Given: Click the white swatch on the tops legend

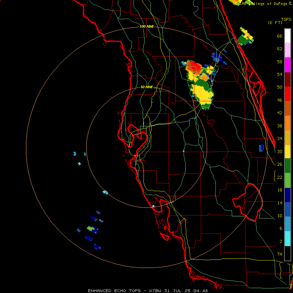Looking at the screenshot, I should [287, 36].
